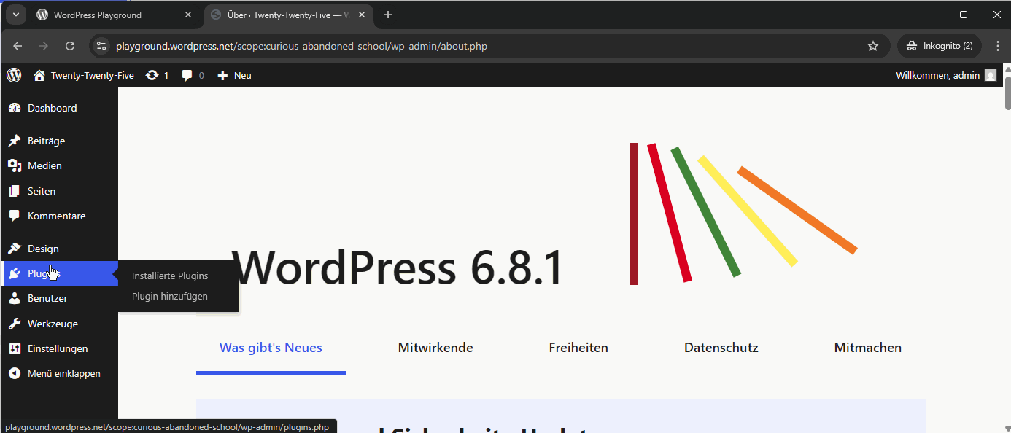1011x433 pixels.
Task: Open the Chrome three-dot menu
Action: point(996,46)
